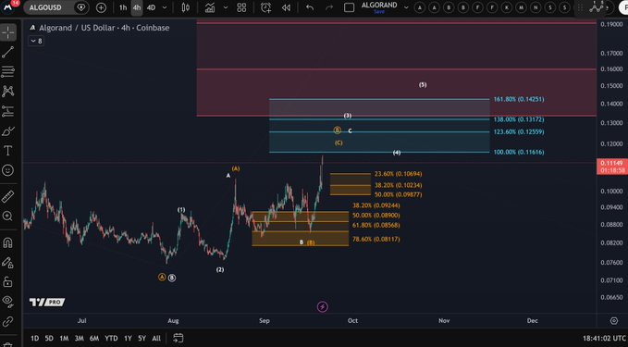The image size is (628, 347).
Task: Toggle hide all drawings eye icon
Action: (8, 301)
